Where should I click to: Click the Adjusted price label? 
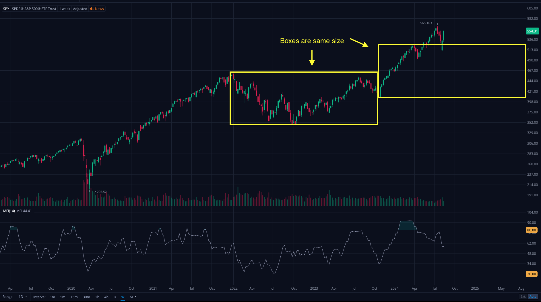(80, 9)
